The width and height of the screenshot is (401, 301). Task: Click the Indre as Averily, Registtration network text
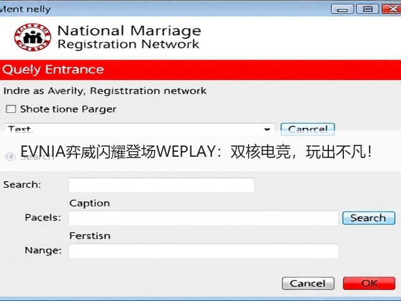click(x=105, y=91)
